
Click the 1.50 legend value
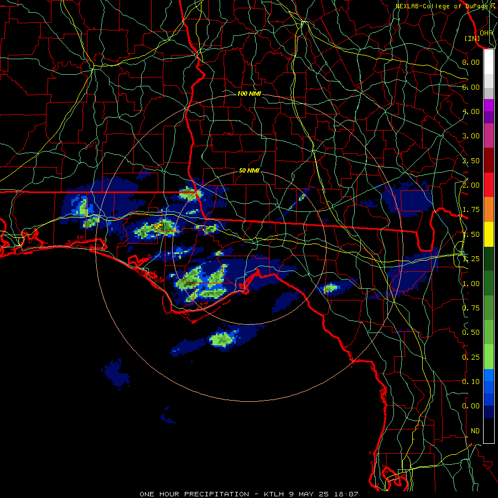pyautogui.click(x=471, y=235)
